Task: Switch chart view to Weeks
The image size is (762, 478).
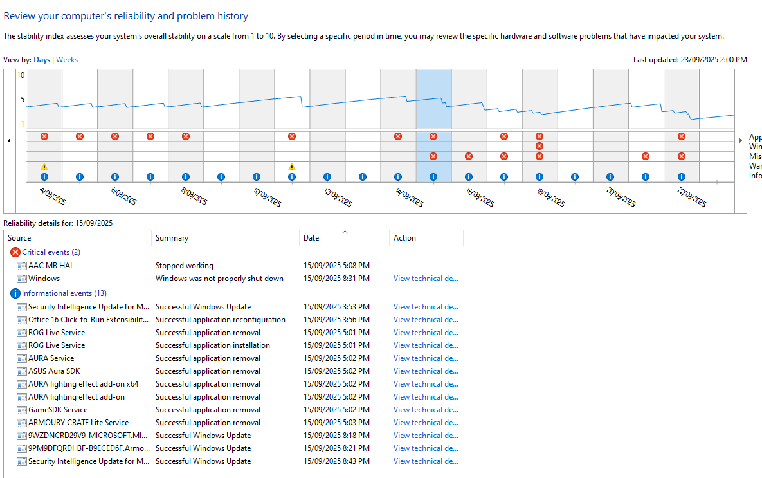Action: tap(67, 60)
